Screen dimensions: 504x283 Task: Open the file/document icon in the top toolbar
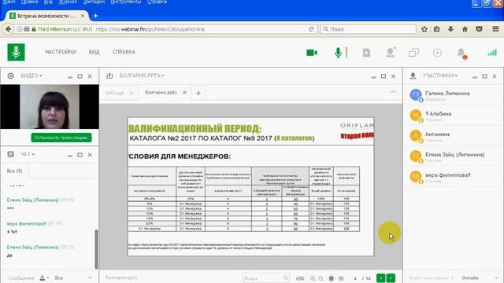(x=366, y=53)
